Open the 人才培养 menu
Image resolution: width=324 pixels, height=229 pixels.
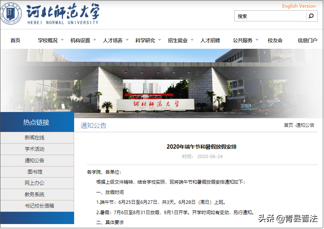click(x=113, y=40)
